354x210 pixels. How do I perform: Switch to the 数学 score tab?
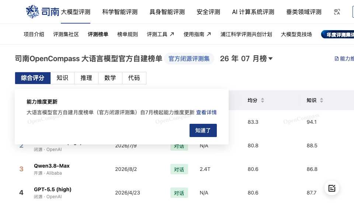(110, 78)
